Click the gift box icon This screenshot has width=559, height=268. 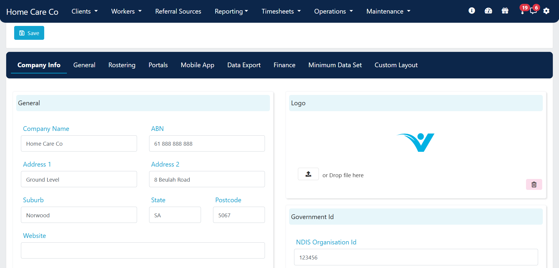(x=505, y=11)
